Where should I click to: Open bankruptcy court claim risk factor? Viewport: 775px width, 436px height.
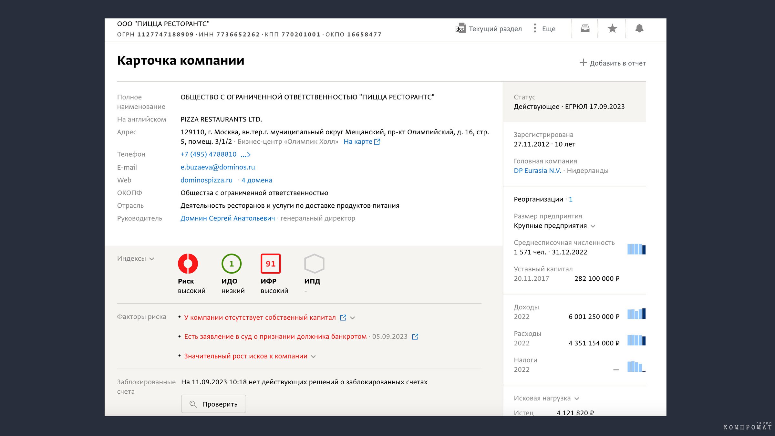click(275, 337)
